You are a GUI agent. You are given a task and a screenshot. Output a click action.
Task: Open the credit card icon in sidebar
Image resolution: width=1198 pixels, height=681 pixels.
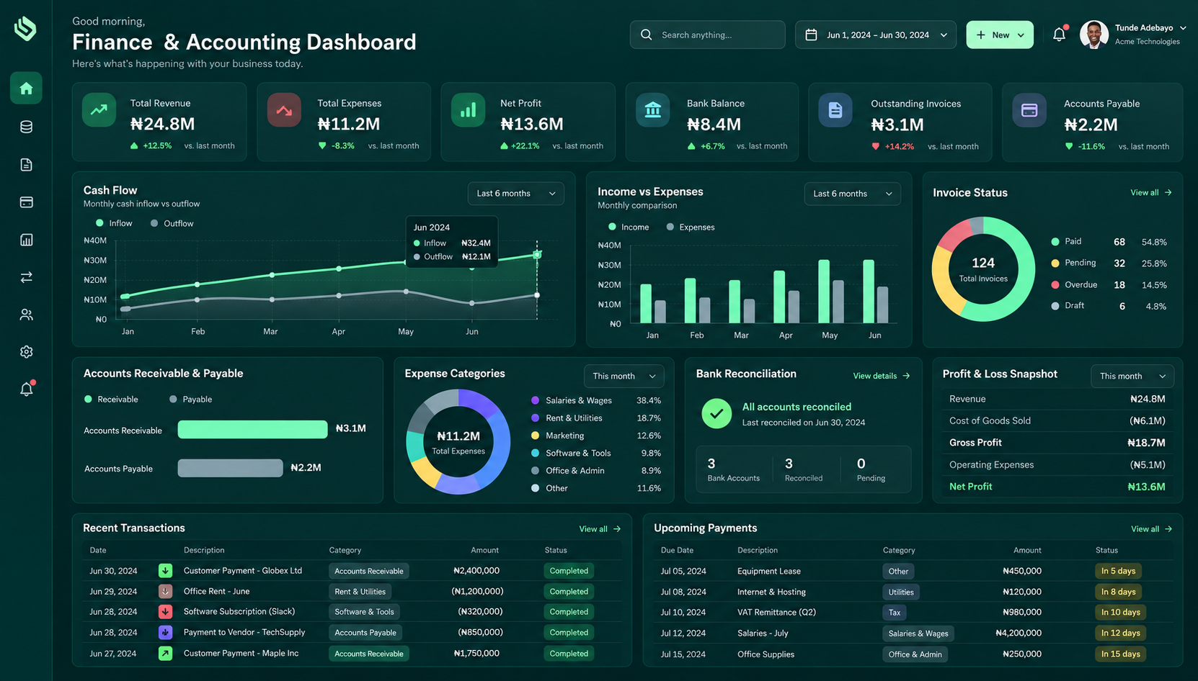tap(26, 202)
